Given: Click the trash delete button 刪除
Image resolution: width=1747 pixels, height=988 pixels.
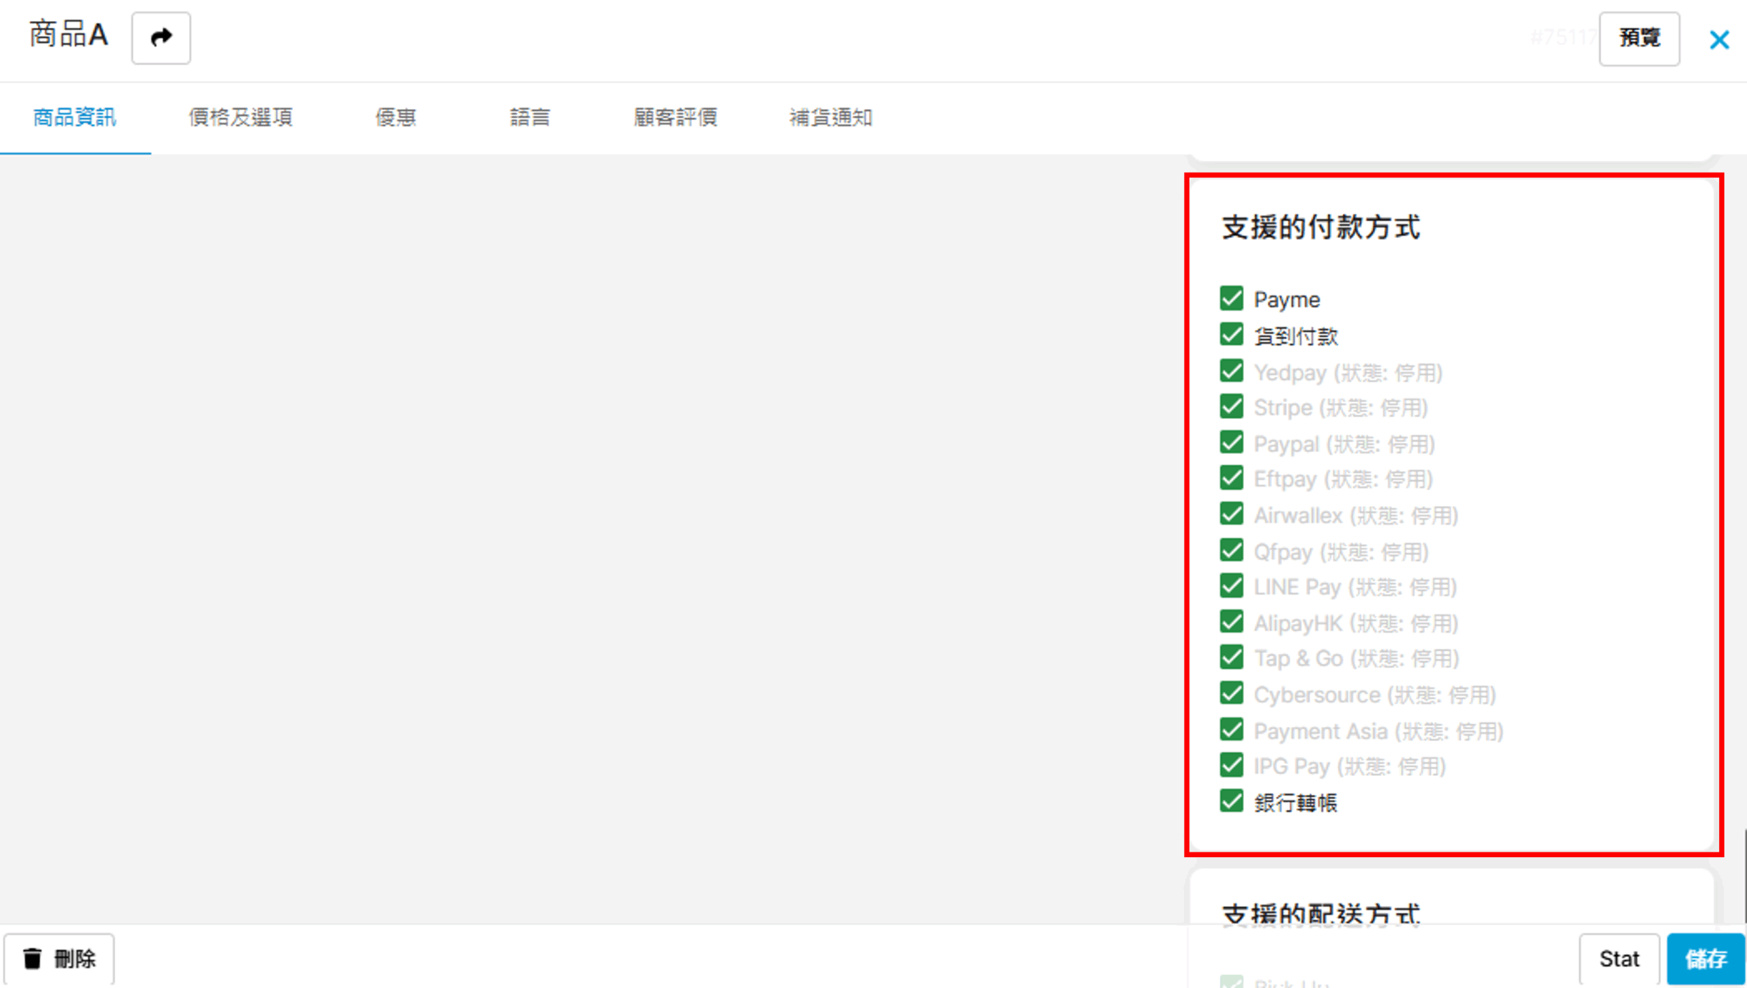Looking at the screenshot, I should pyautogui.click(x=59, y=958).
